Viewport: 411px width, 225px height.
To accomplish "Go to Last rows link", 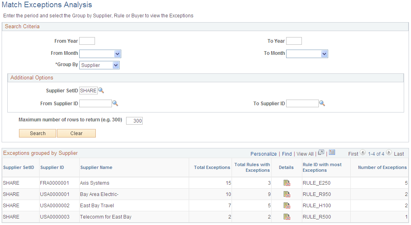I will point(399,154).
